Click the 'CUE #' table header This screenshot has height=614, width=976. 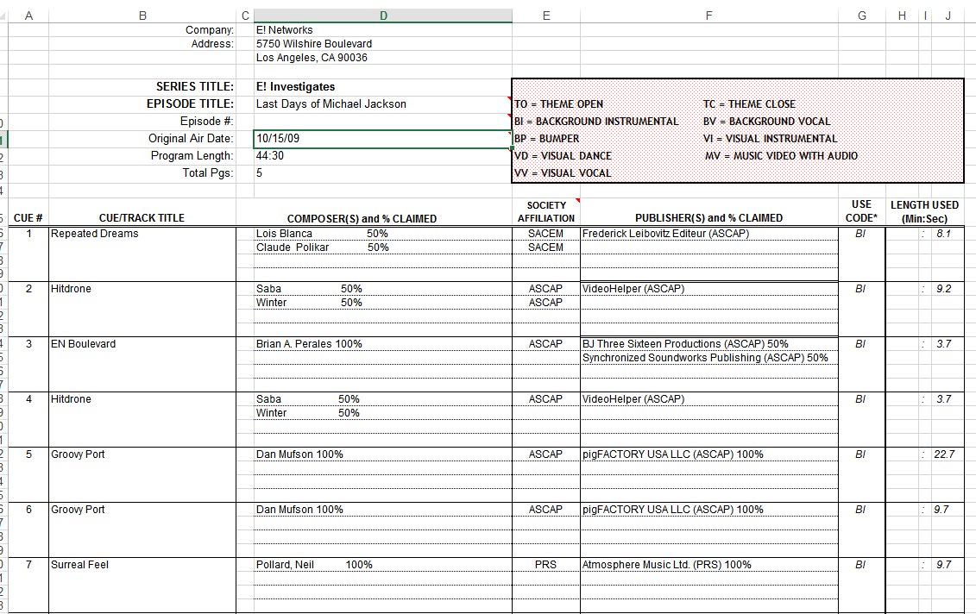(28, 217)
